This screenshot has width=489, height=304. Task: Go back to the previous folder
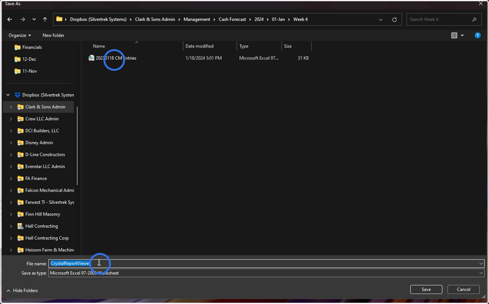coord(10,20)
